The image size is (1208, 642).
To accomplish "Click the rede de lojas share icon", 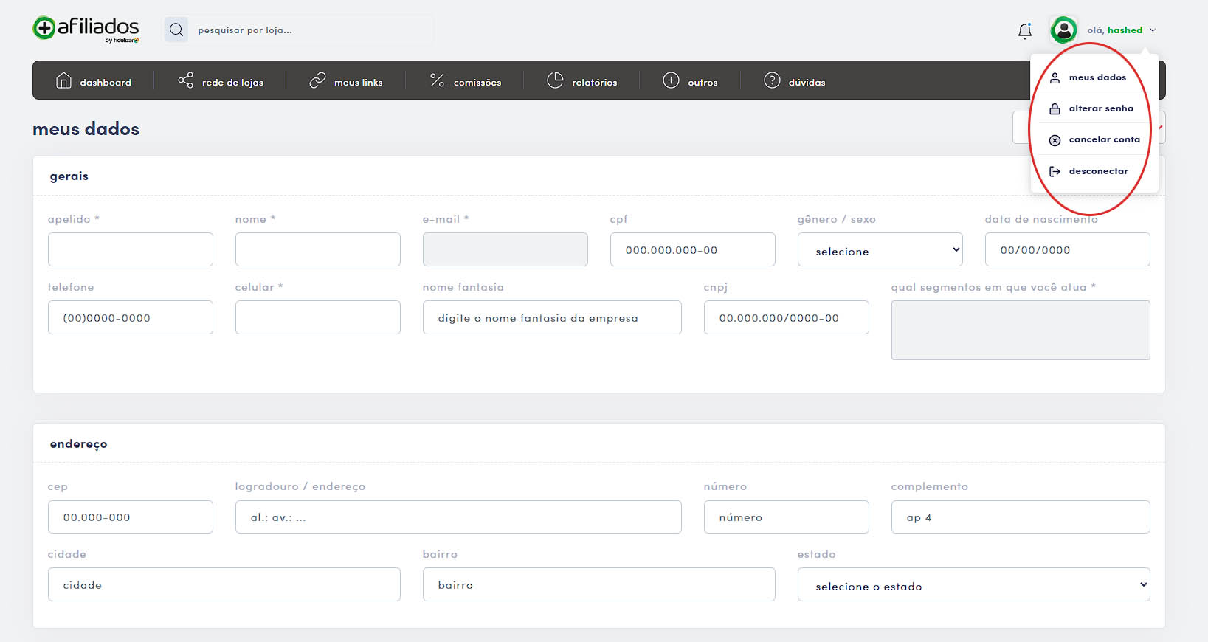I will [x=185, y=80].
